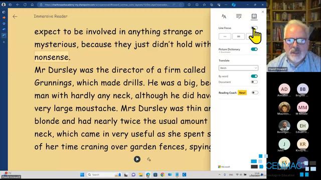The image size is (321, 180).
Task: Open the browser profile avatar
Action: click(4, 4)
